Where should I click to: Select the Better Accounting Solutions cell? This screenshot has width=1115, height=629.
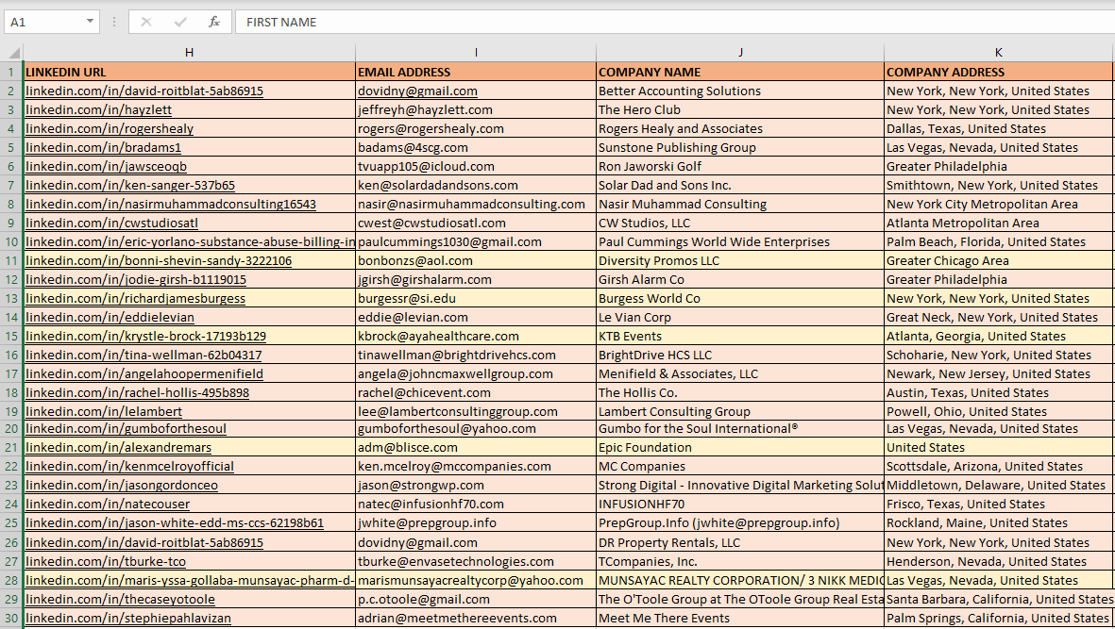click(x=740, y=91)
